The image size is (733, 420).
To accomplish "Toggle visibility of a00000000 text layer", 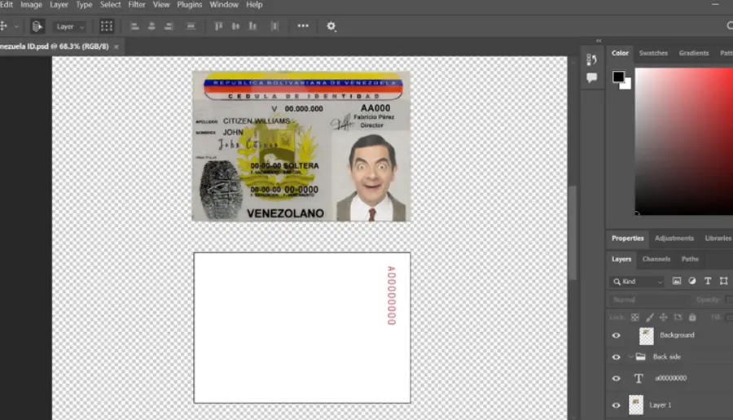I will click(x=617, y=378).
